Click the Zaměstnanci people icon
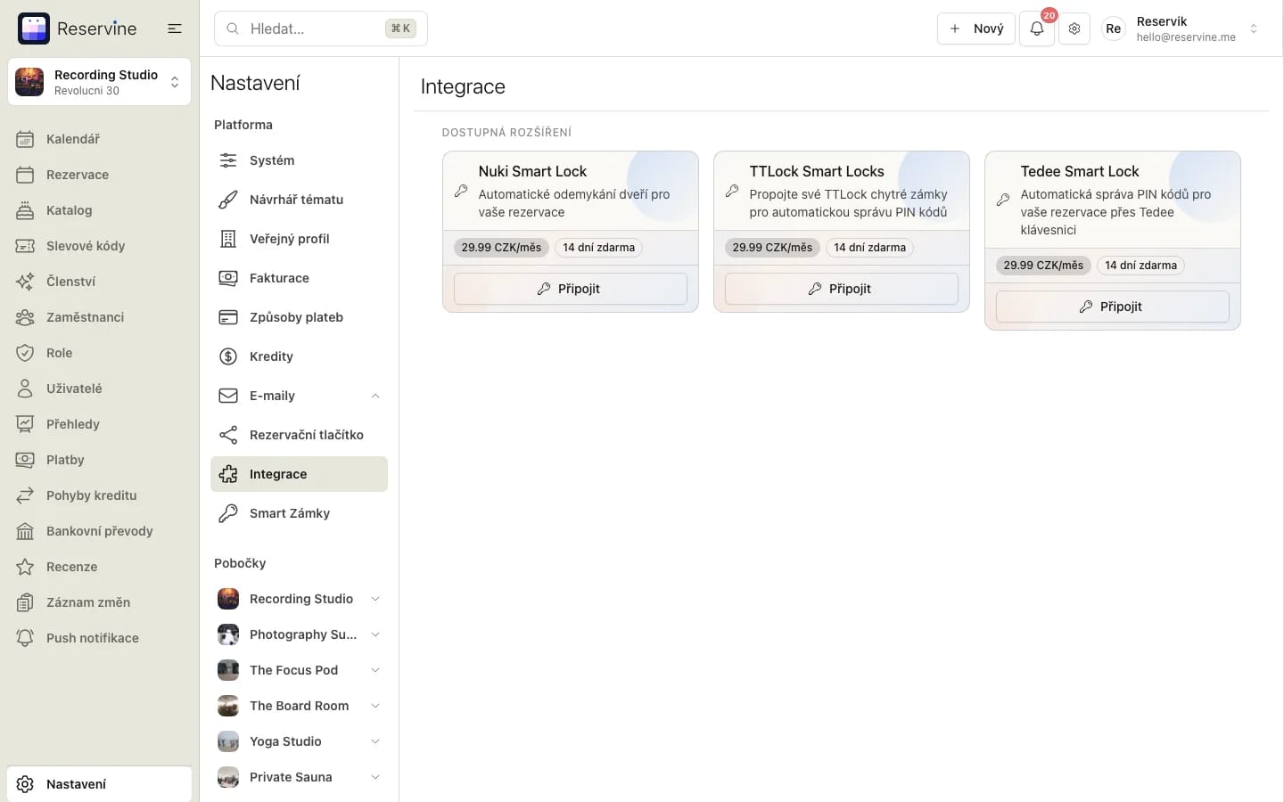The height and width of the screenshot is (802, 1284). coord(25,317)
